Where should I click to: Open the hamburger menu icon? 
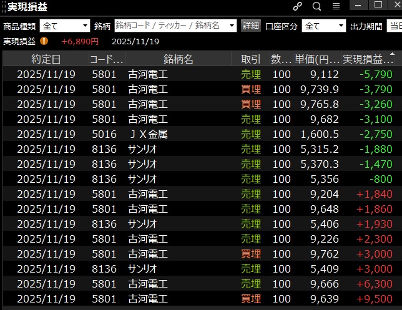click(336, 6)
